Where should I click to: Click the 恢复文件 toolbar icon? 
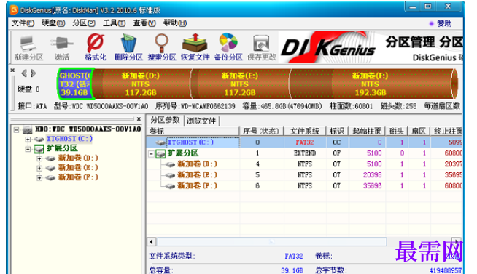tap(195, 47)
